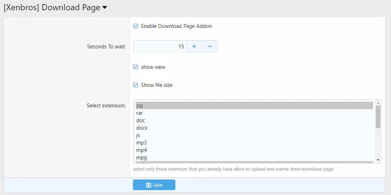Disable the Enable Download Page Addon checkbox
Viewport: 391px width, 195px height.
pos(135,26)
